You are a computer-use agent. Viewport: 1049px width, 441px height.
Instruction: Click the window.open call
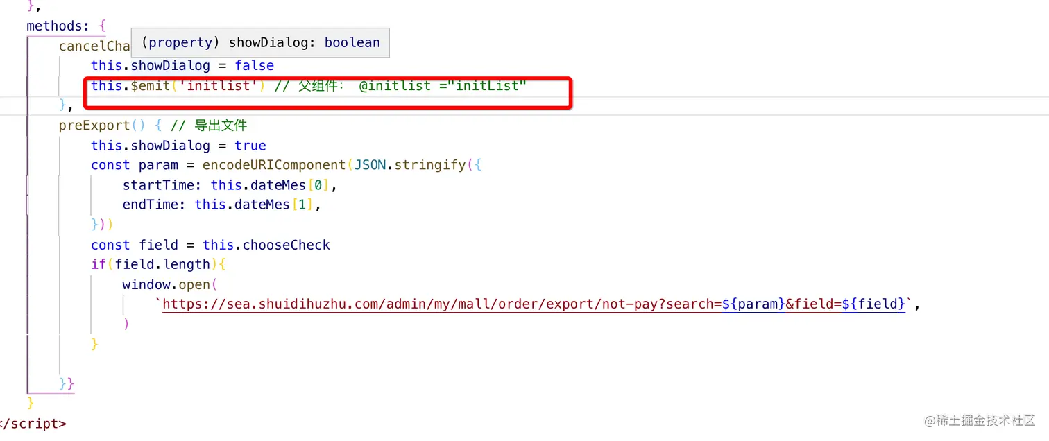[170, 284]
